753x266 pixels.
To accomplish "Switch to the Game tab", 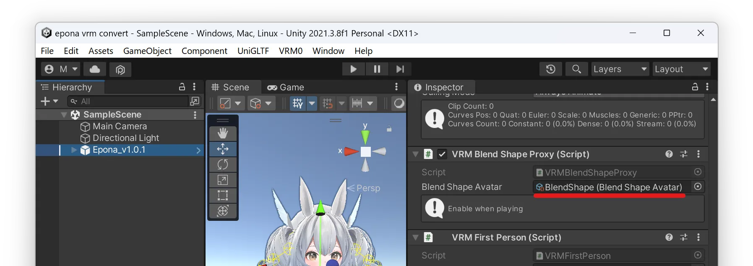I will point(286,87).
